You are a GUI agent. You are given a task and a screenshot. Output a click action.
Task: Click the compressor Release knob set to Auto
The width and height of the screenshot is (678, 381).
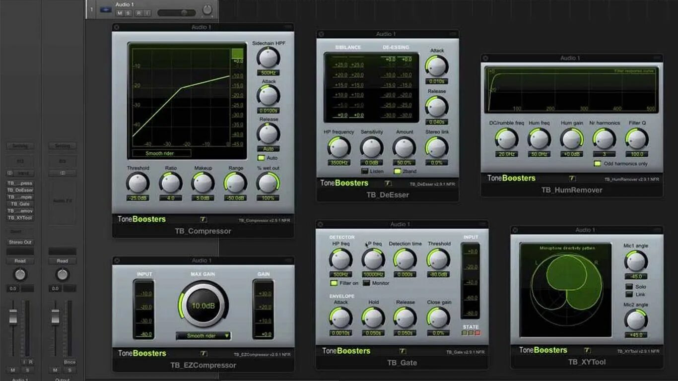coord(268,133)
